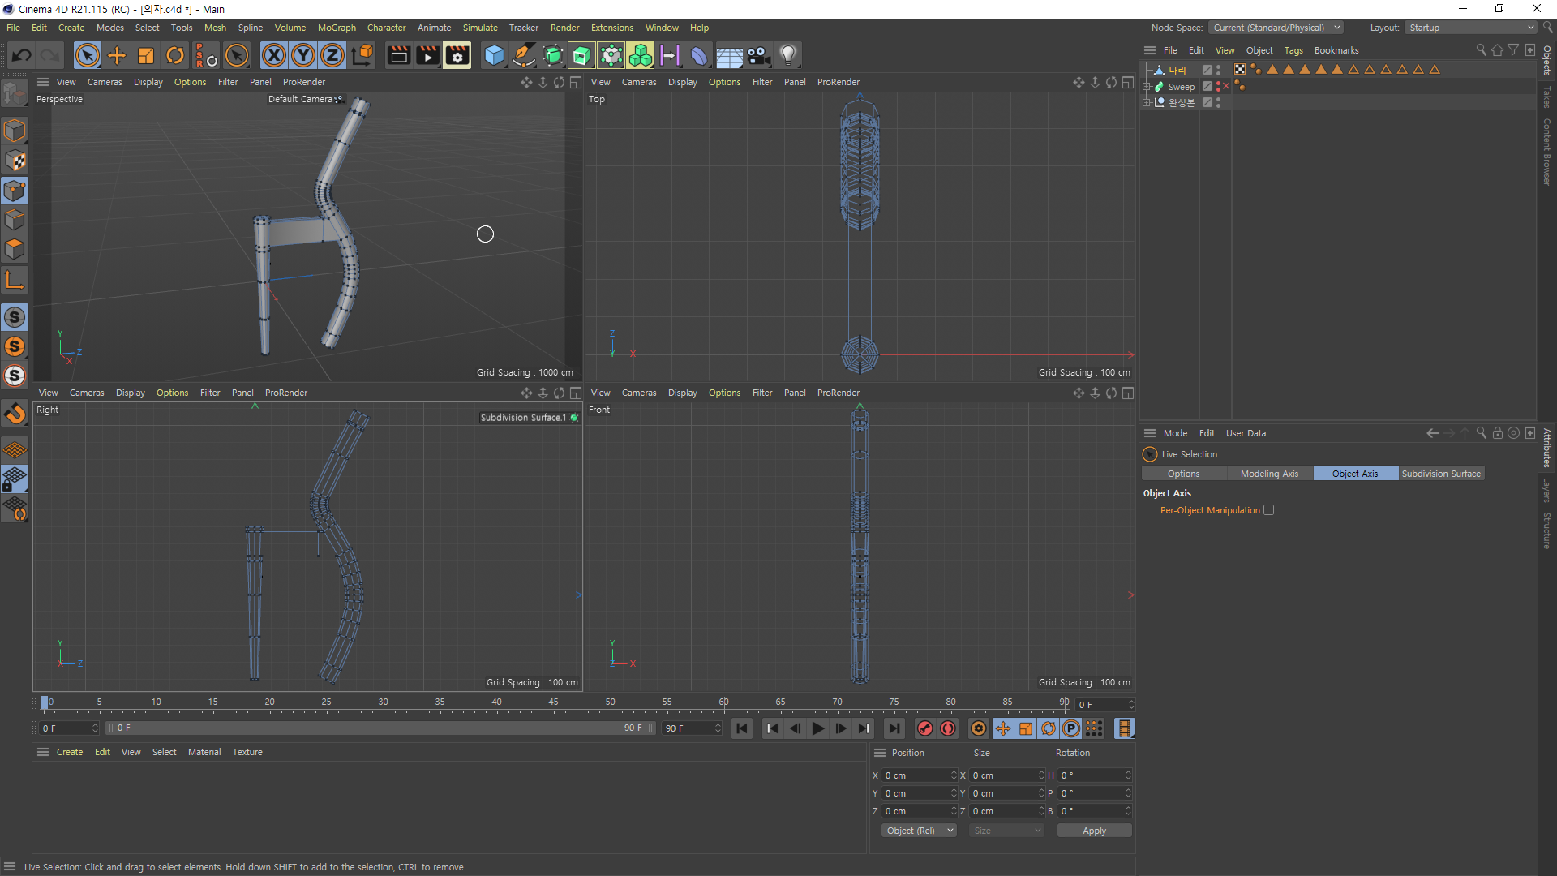
Task: Select the Scale tool icon
Action: [146, 56]
